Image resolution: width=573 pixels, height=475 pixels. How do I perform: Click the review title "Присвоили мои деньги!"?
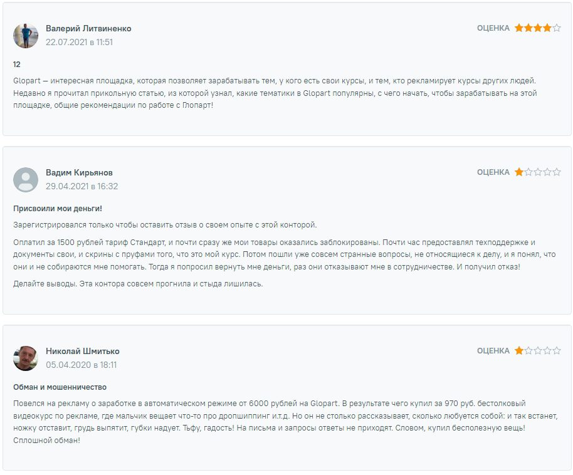[58, 208]
